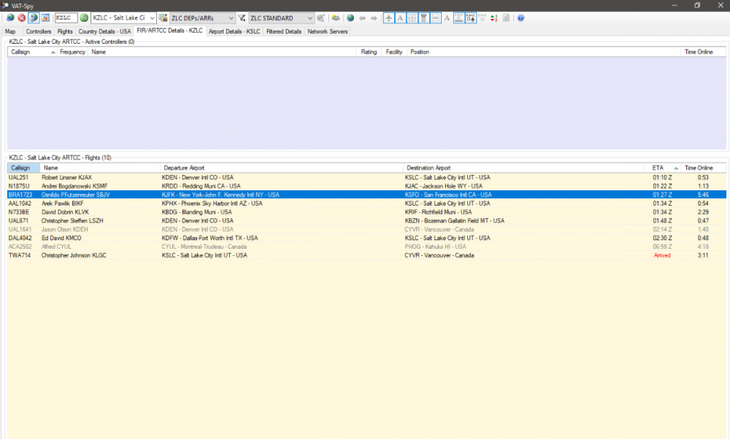
Task: Click the globe icon in toolbar
Action: point(350,18)
